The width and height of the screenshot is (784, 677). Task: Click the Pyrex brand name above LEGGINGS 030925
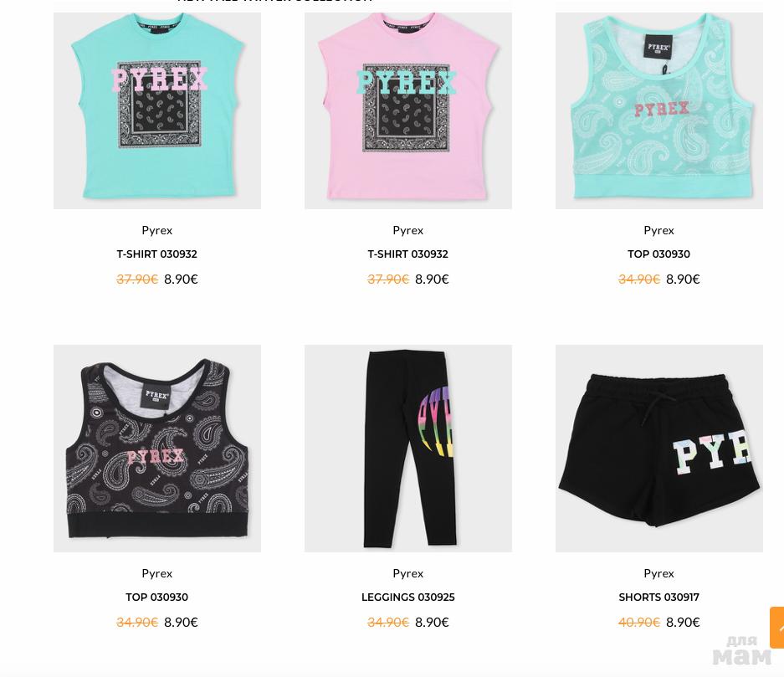point(408,573)
